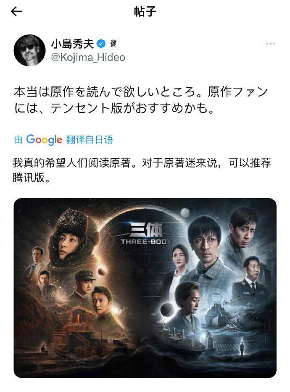Open the @Kojima_Hideo handle link
The width and height of the screenshot is (290, 392).
pos(88,57)
